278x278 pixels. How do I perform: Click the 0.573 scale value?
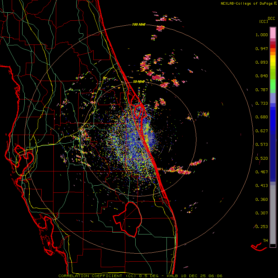(262, 145)
